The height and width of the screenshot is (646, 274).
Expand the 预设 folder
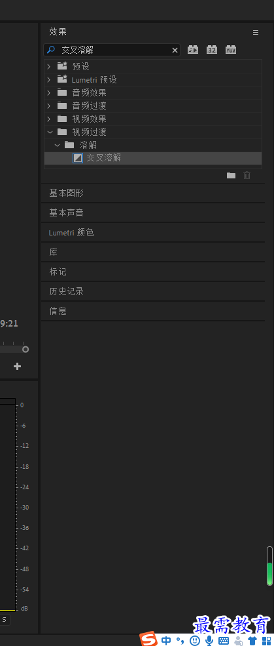pyautogui.click(x=49, y=66)
